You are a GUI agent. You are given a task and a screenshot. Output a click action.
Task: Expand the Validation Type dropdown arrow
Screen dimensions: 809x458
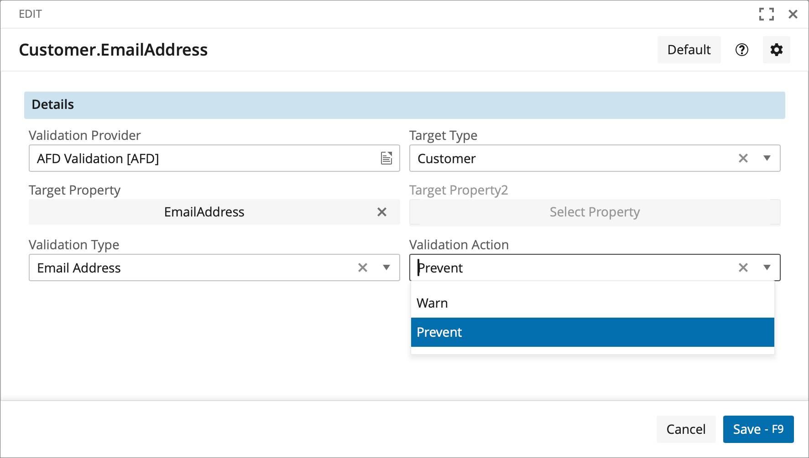[x=386, y=268]
